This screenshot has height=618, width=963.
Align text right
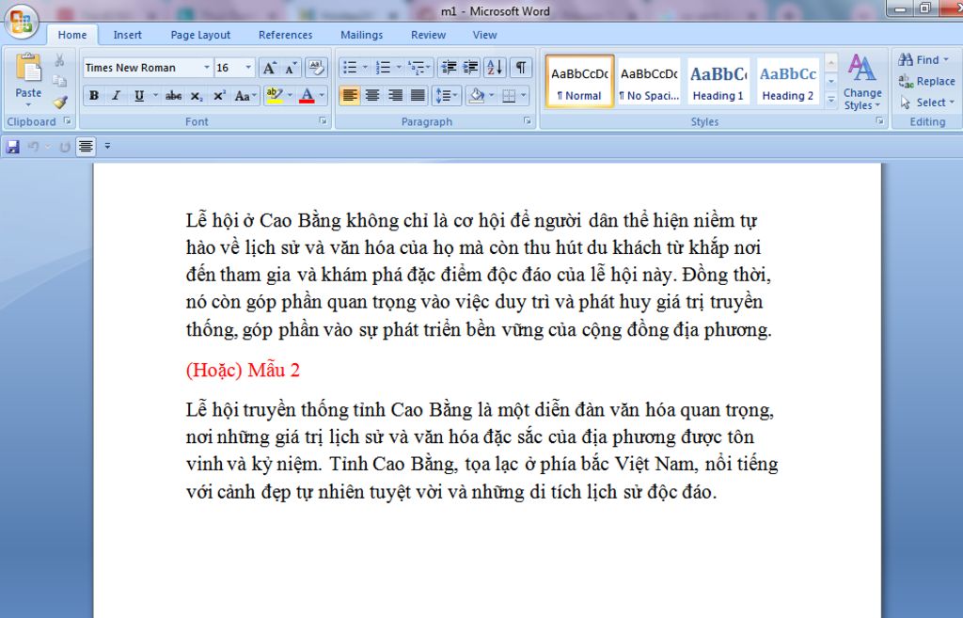click(395, 95)
